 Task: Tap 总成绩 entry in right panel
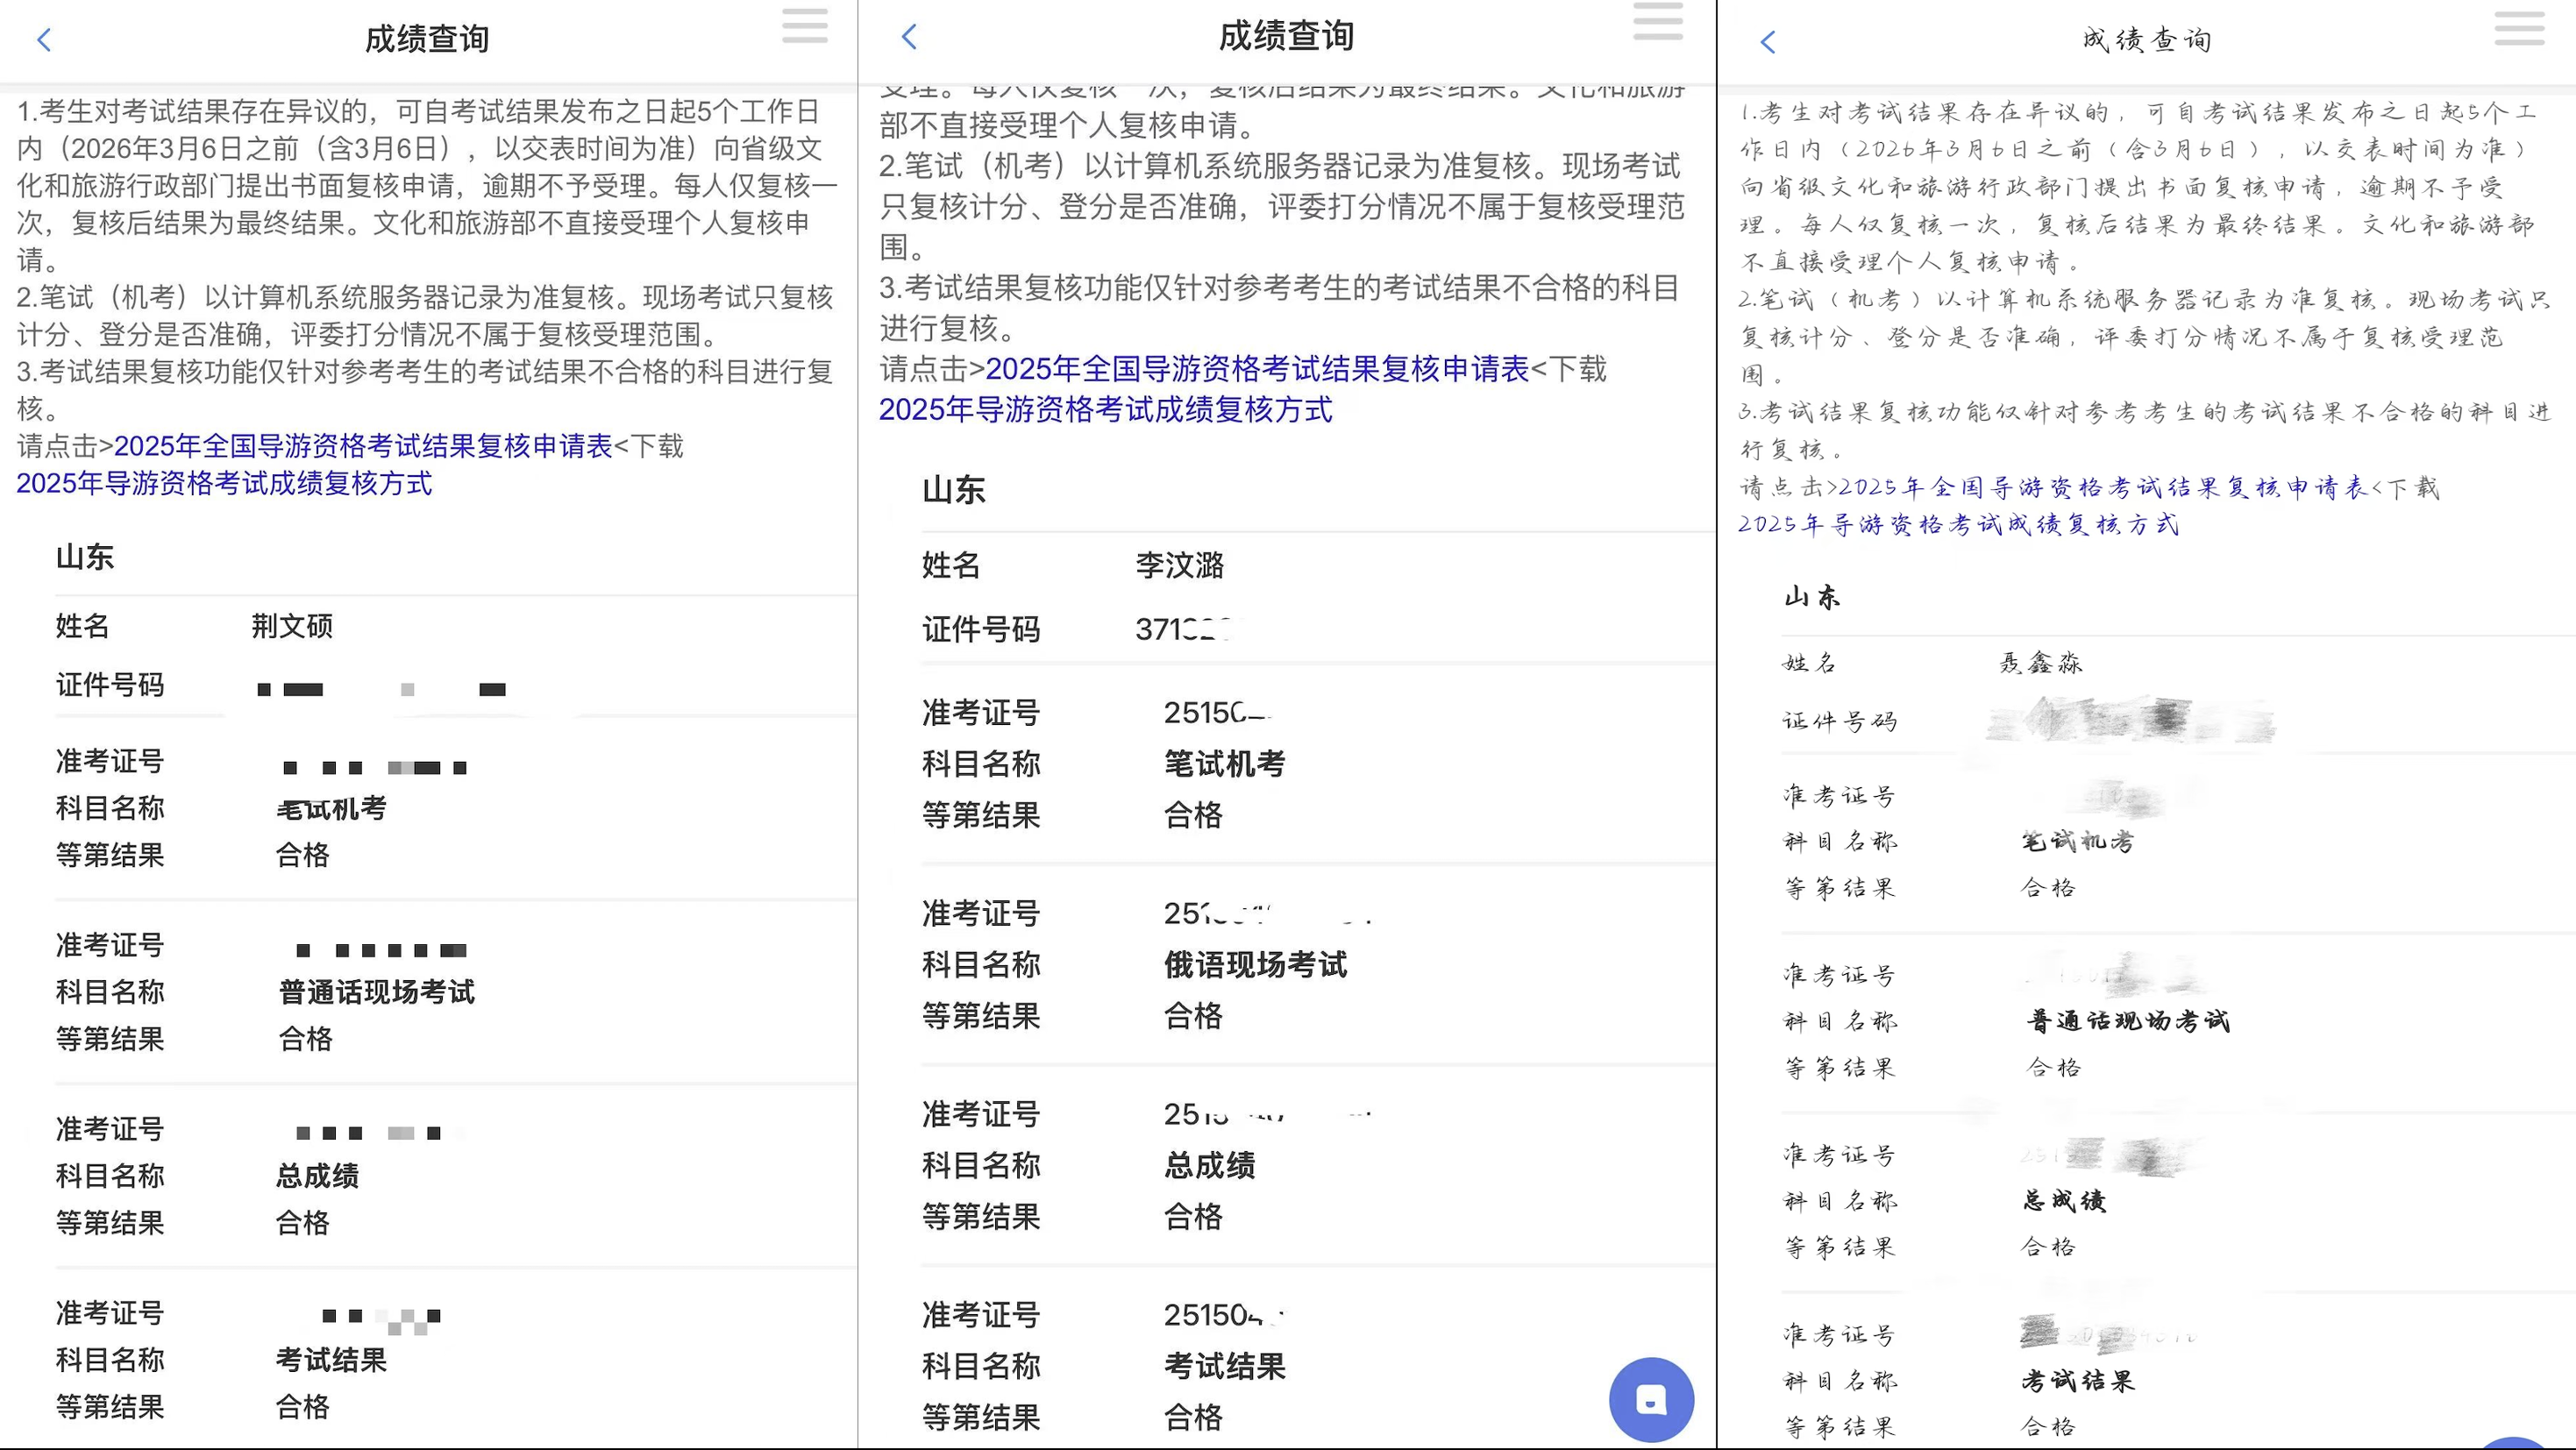pyautogui.click(x=2064, y=1200)
